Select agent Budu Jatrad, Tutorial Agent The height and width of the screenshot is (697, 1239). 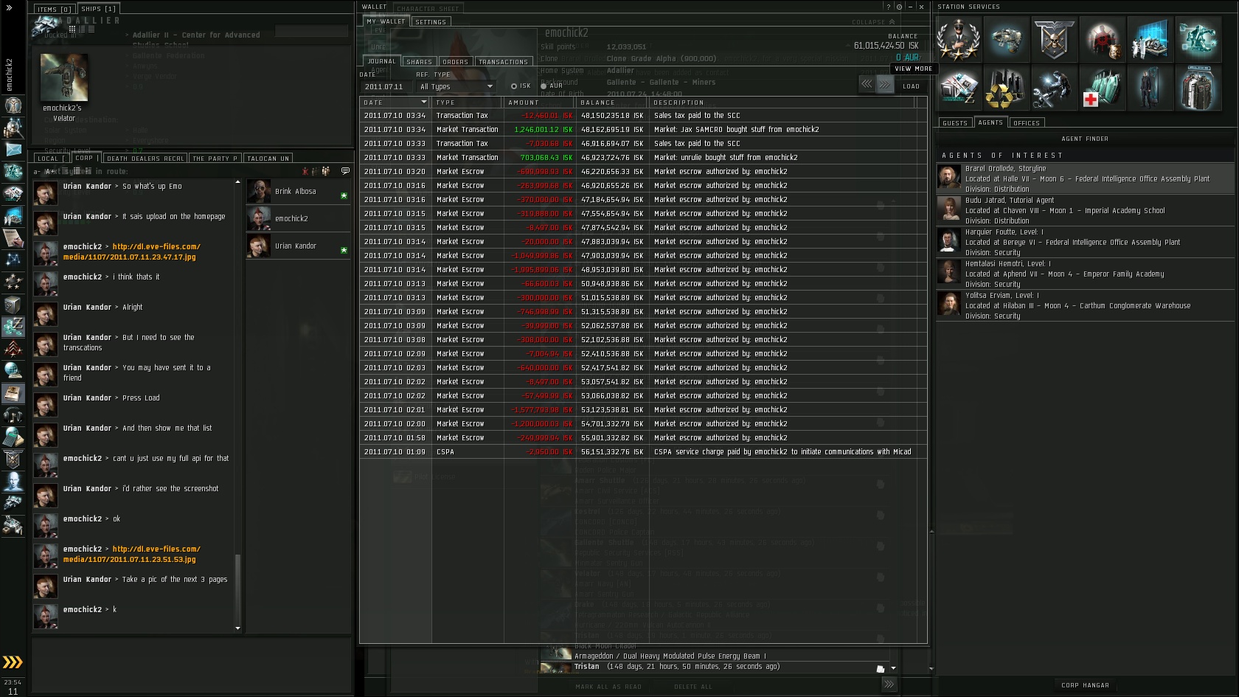1085,210
